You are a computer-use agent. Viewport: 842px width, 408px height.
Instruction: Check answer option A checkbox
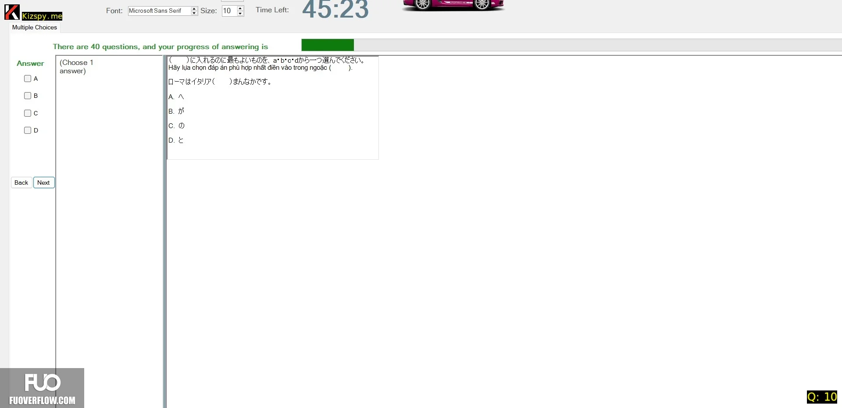(x=28, y=79)
